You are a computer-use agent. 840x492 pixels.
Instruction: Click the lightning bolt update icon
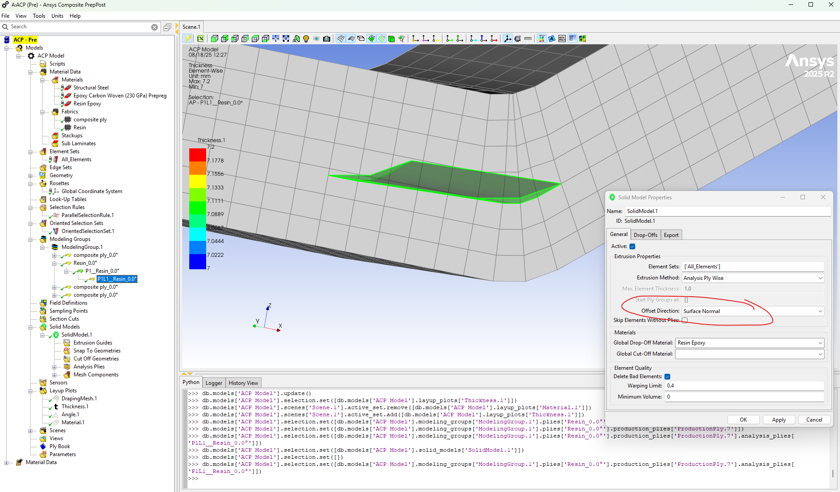[188, 39]
